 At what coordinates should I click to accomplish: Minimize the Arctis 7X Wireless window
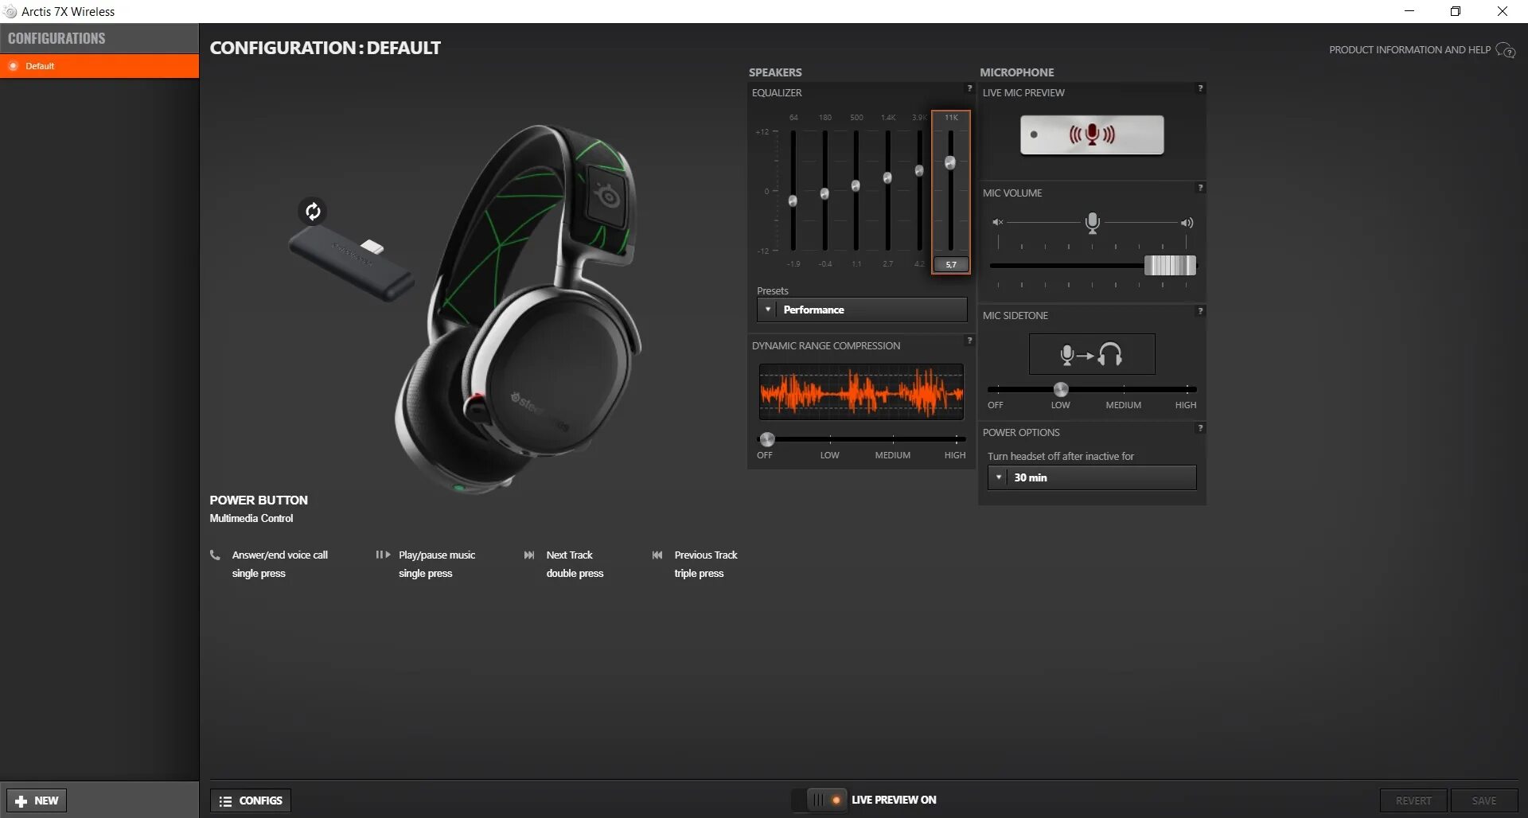[x=1409, y=11]
